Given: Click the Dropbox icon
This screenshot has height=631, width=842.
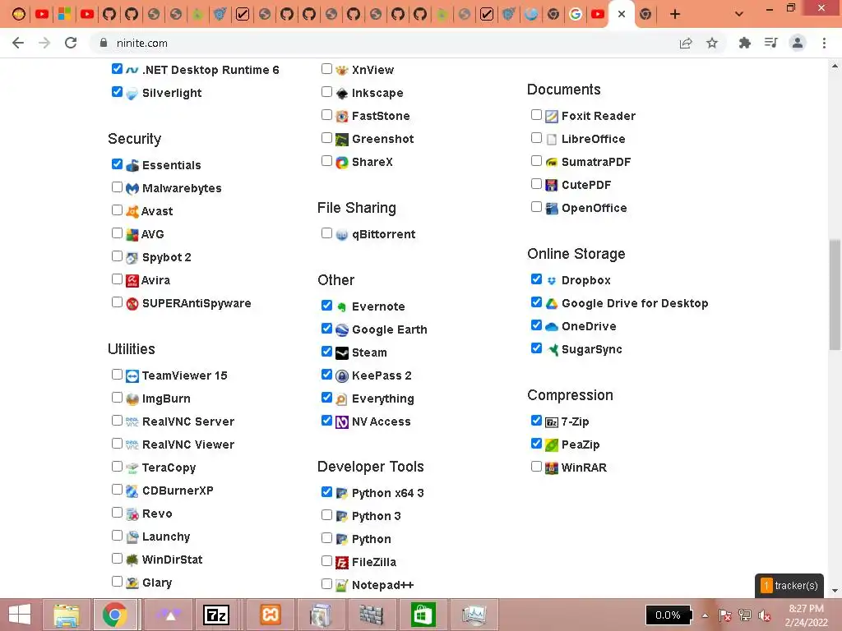Looking at the screenshot, I should tap(552, 280).
